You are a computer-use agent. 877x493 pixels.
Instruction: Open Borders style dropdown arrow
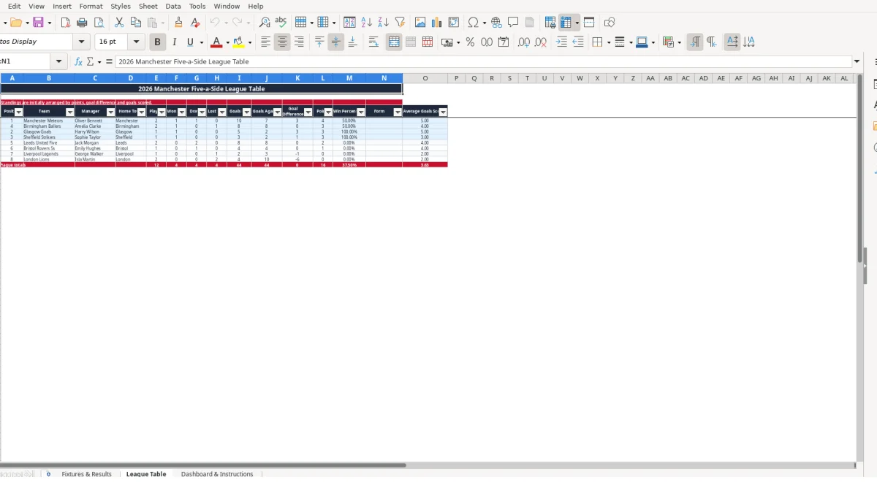pyautogui.click(x=607, y=42)
